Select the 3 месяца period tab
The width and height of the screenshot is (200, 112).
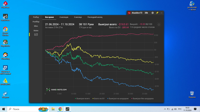click(x=78, y=17)
